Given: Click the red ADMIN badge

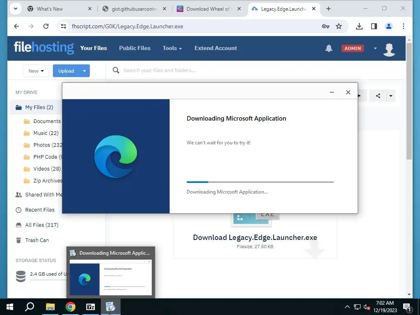Looking at the screenshot, I should (x=352, y=48).
